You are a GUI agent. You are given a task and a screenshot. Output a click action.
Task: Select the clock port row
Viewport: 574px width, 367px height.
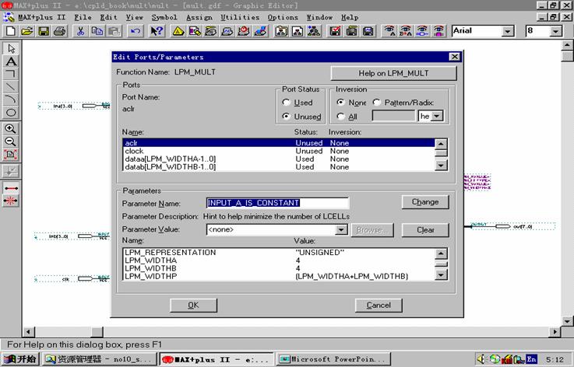click(279, 151)
